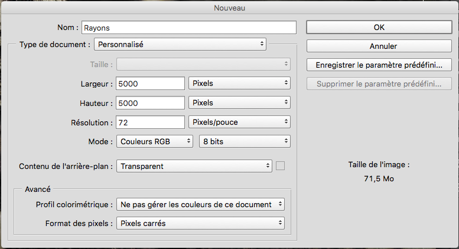Click the Nom field containing Rayons
Viewport: 459px width, 249px height.
click(189, 28)
